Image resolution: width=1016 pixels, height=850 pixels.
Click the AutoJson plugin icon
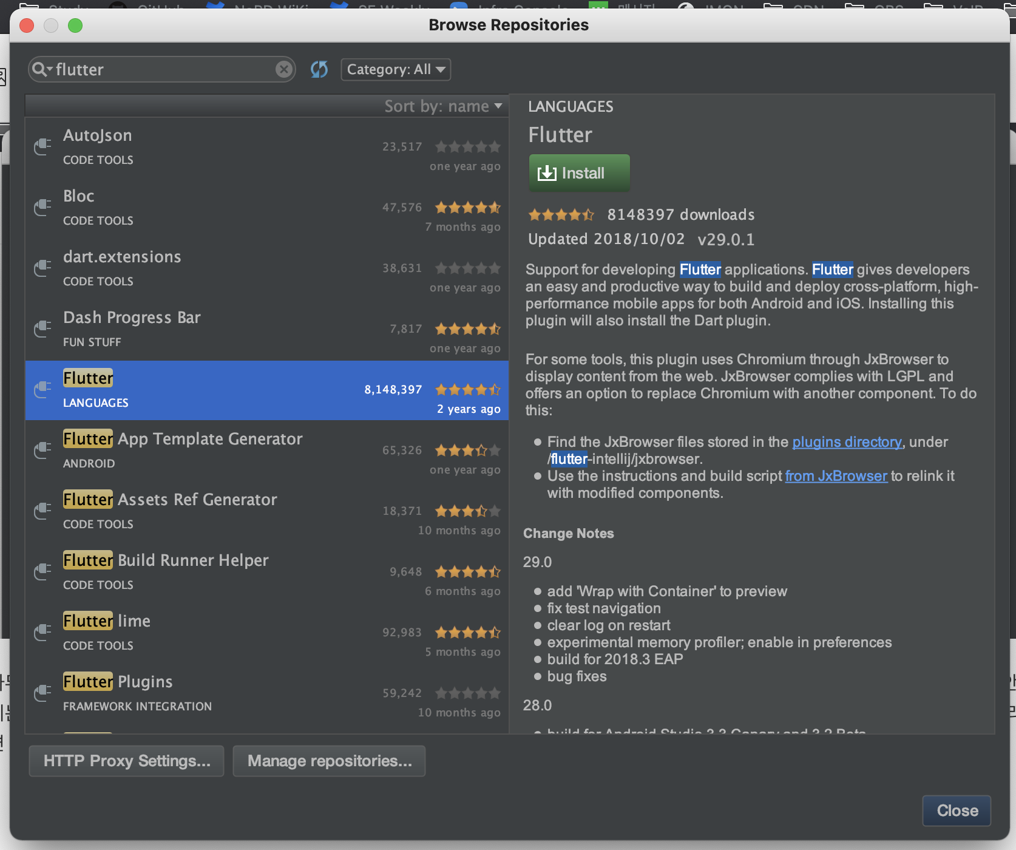click(x=42, y=146)
